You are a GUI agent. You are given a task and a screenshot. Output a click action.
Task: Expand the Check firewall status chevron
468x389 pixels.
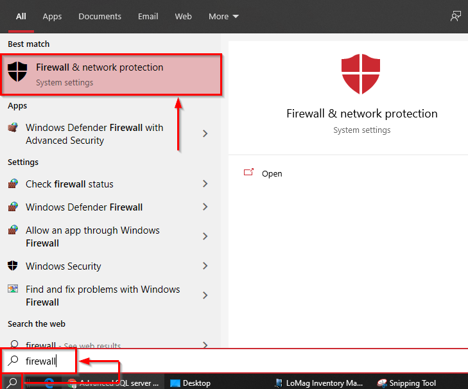pos(205,184)
